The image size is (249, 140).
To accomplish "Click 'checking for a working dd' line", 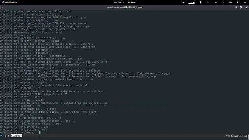I will (28, 109).
